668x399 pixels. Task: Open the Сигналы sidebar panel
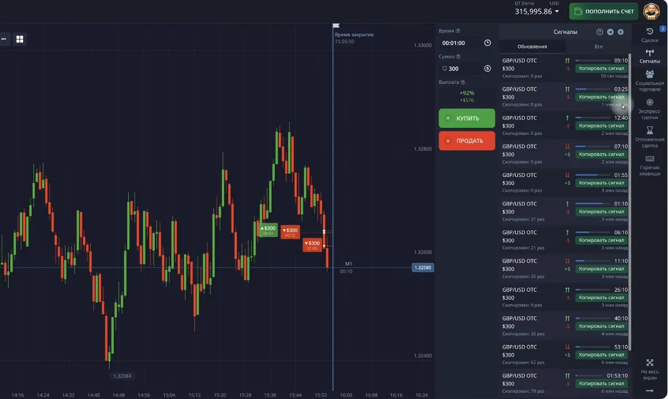[x=650, y=56]
